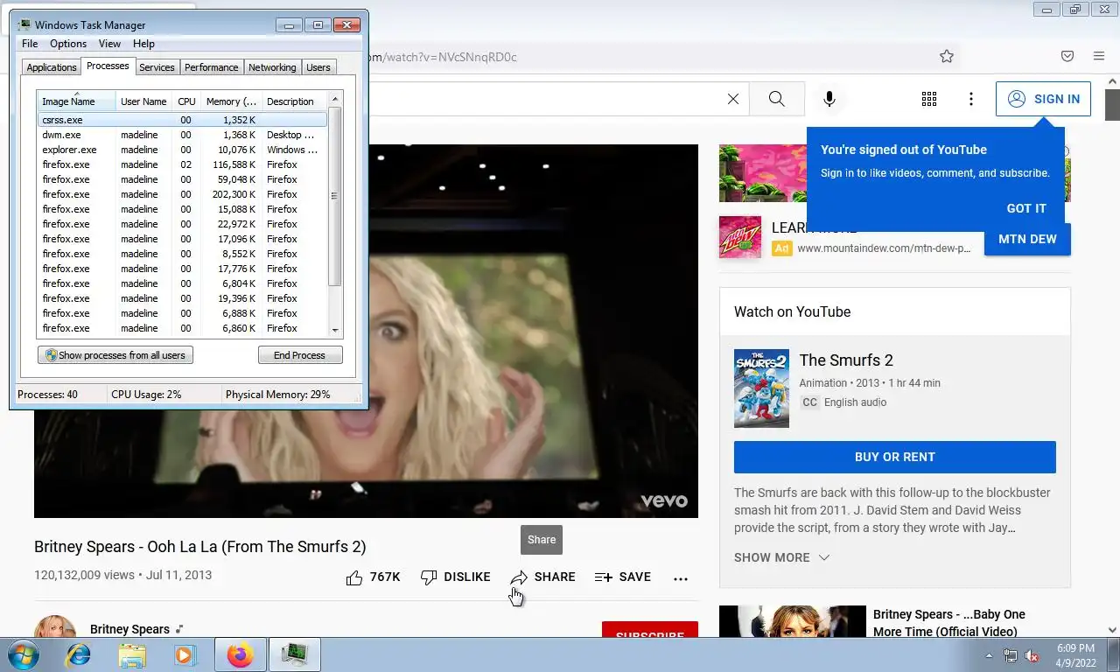
Task: Click the YouTube search magnifier button
Action: (776, 99)
